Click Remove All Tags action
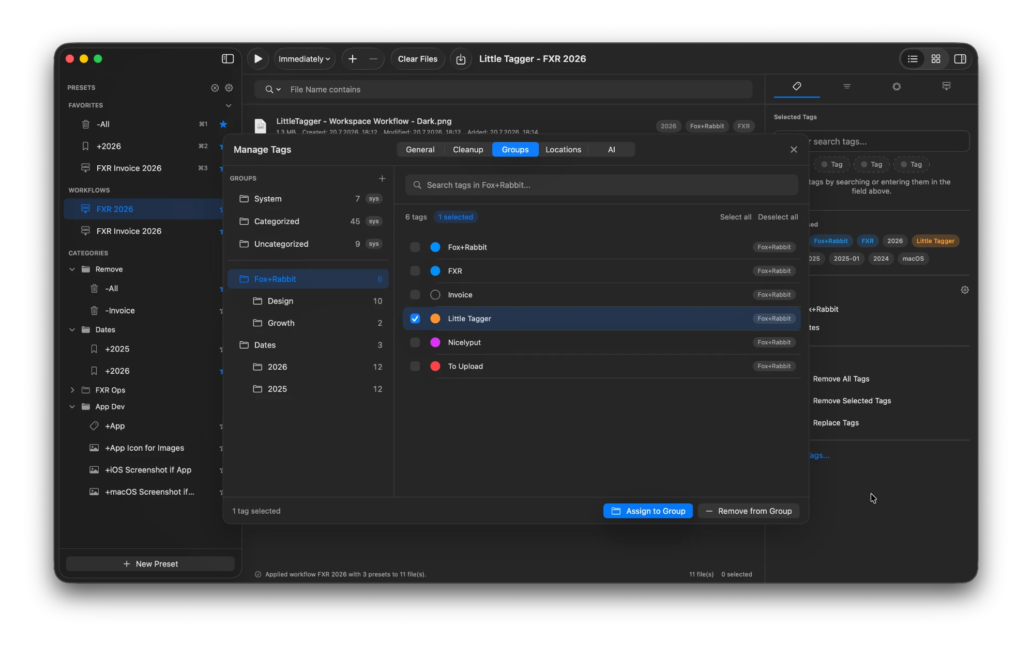This screenshot has width=1032, height=648. [841, 379]
